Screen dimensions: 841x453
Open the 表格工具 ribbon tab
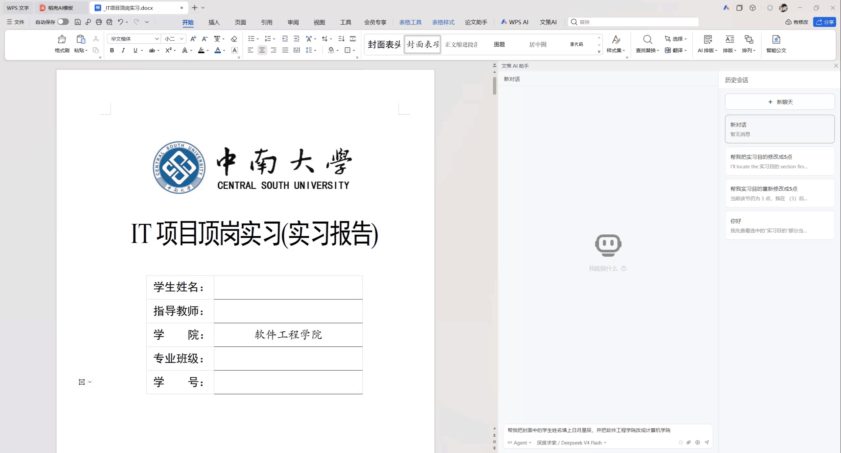pos(410,22)
